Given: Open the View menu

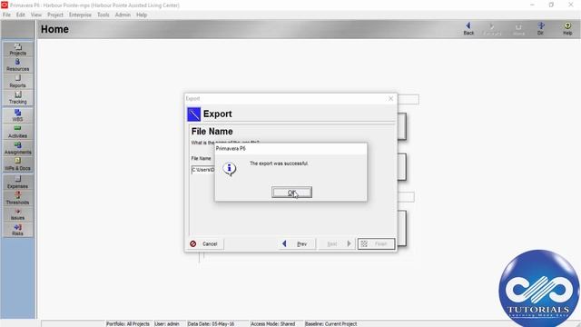Looking at the screenshot, I should pyautogui.click(x=36, y=15).
